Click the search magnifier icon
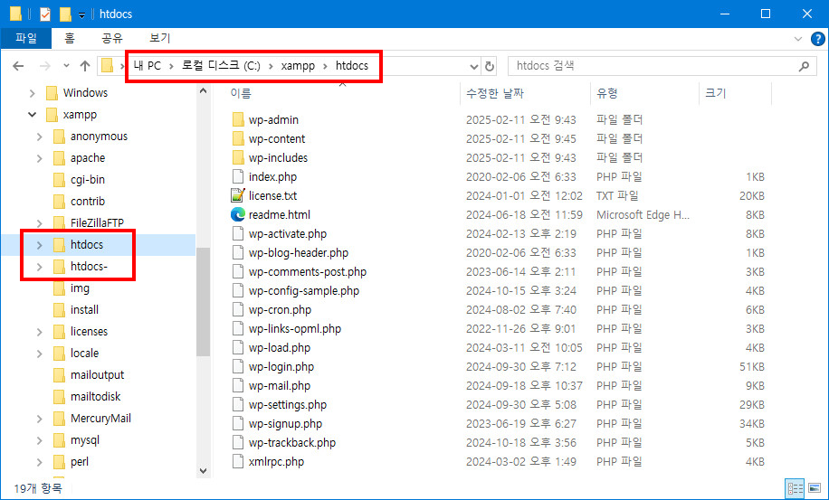The height and width of the screenshot is (500, 829). coord(804,66)
